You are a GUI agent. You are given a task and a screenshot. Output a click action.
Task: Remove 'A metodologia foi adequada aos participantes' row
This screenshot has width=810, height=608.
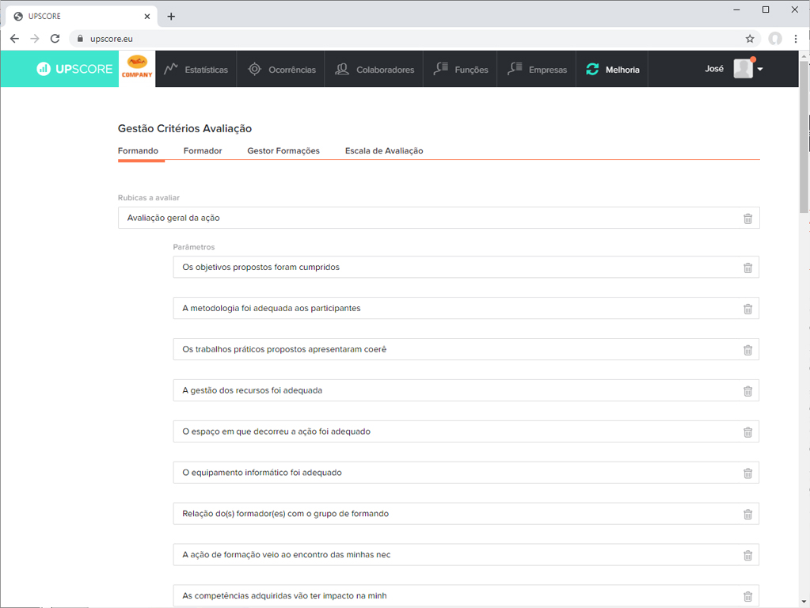tap(747, 309)
